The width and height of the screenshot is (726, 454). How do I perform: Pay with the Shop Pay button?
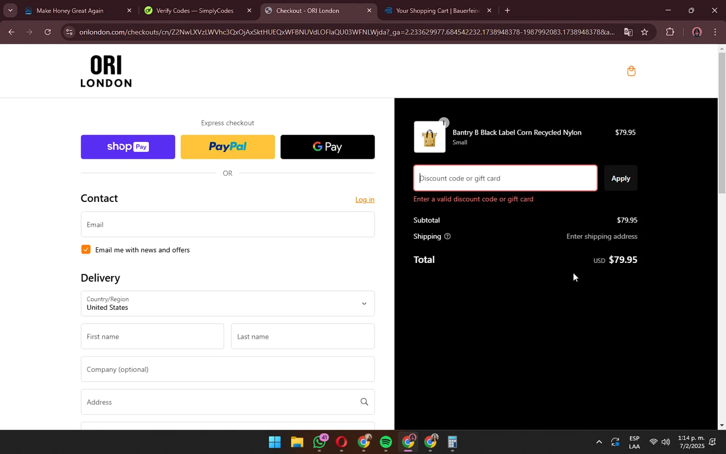tap(128, 147)
